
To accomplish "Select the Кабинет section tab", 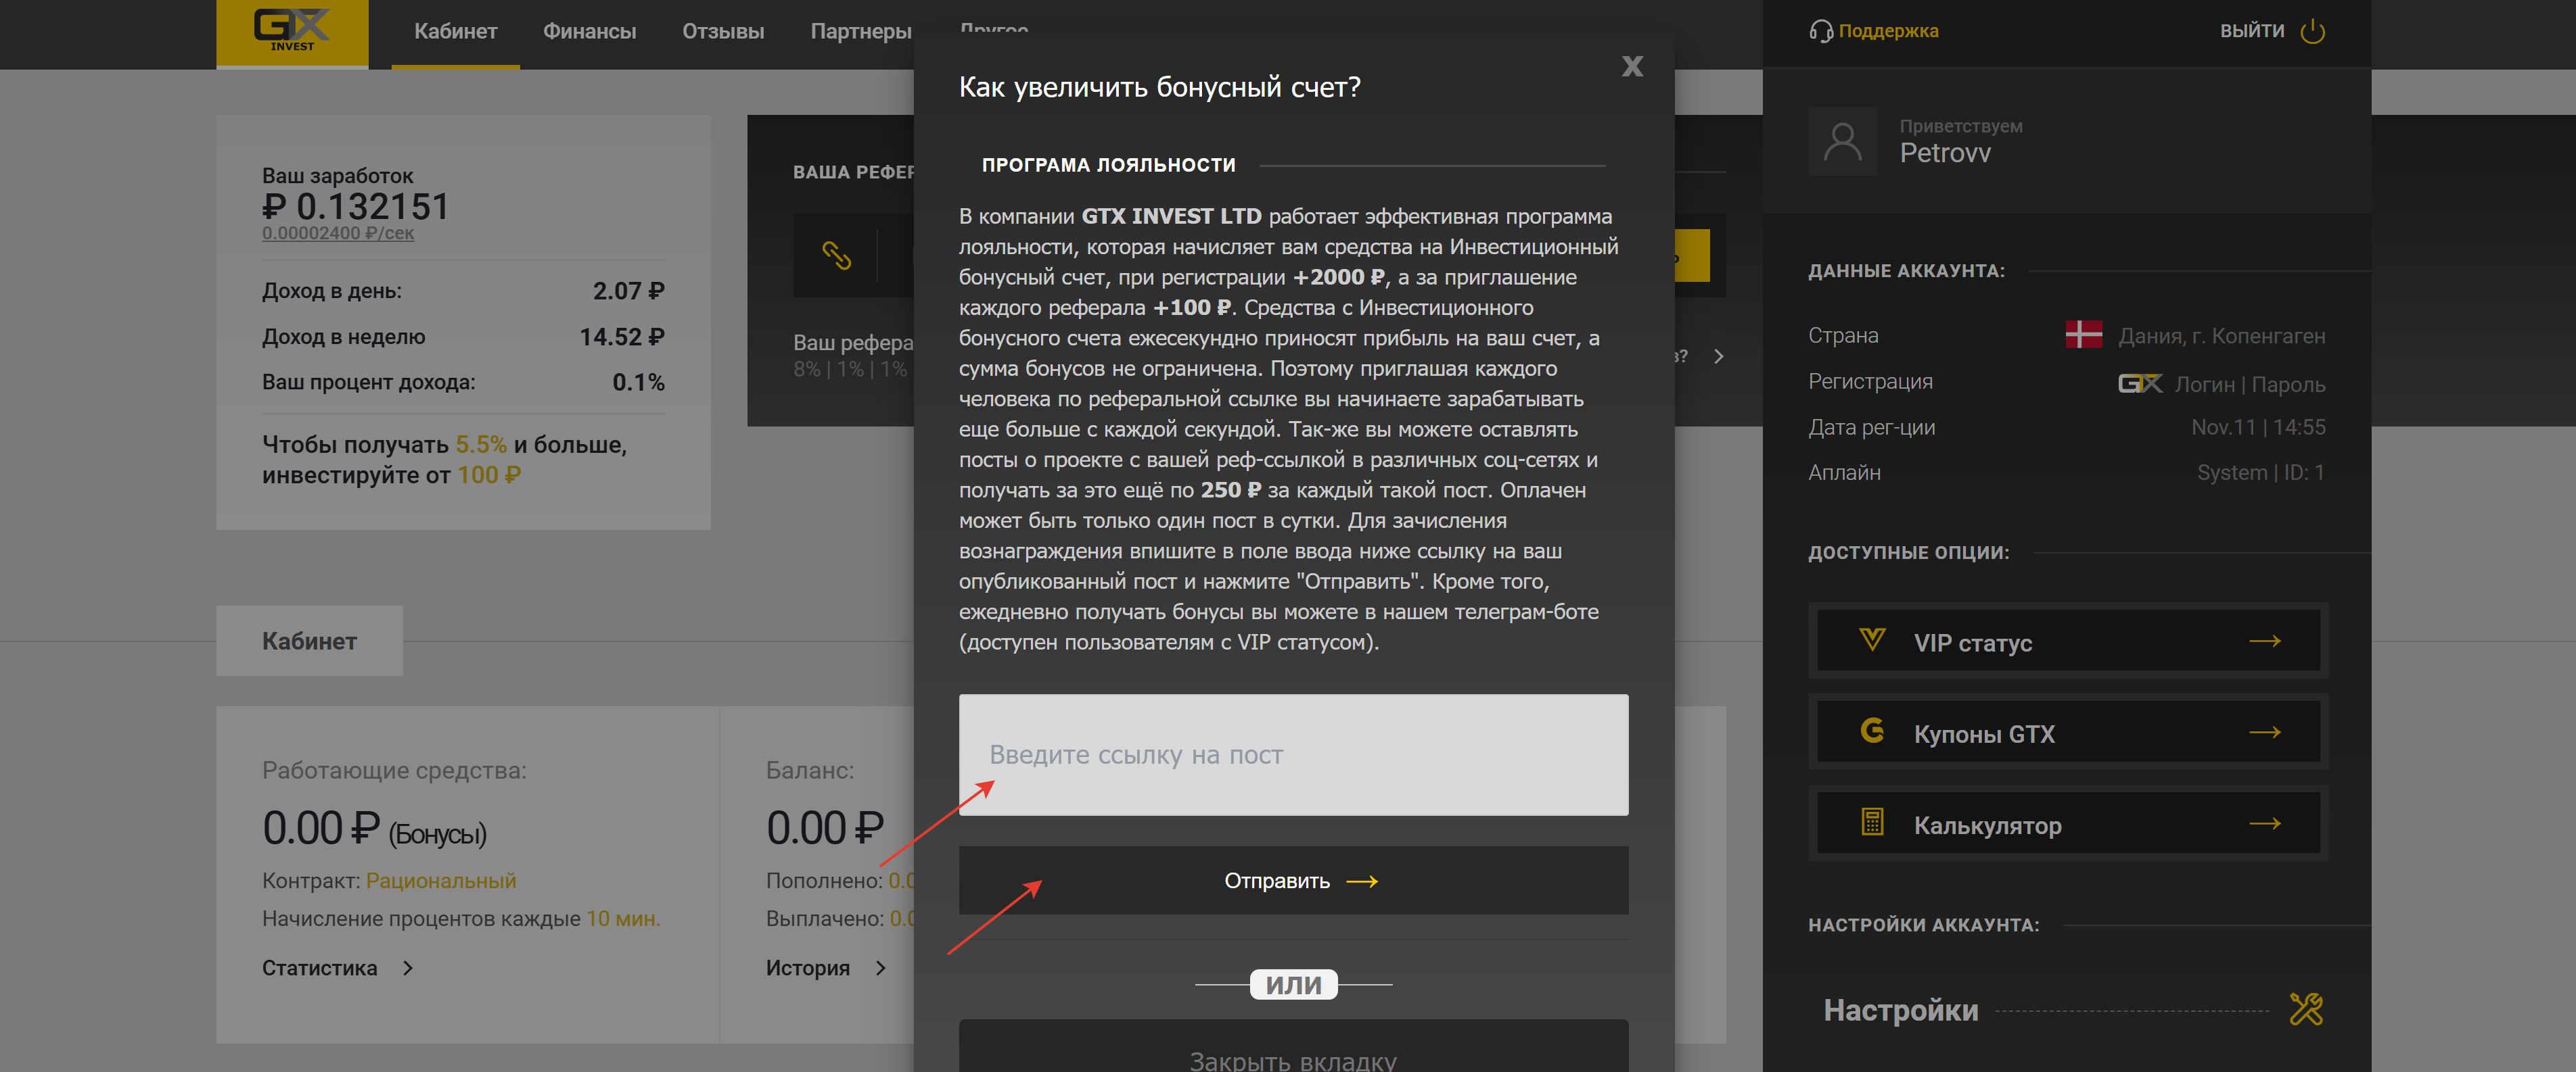I will [309, 640].
